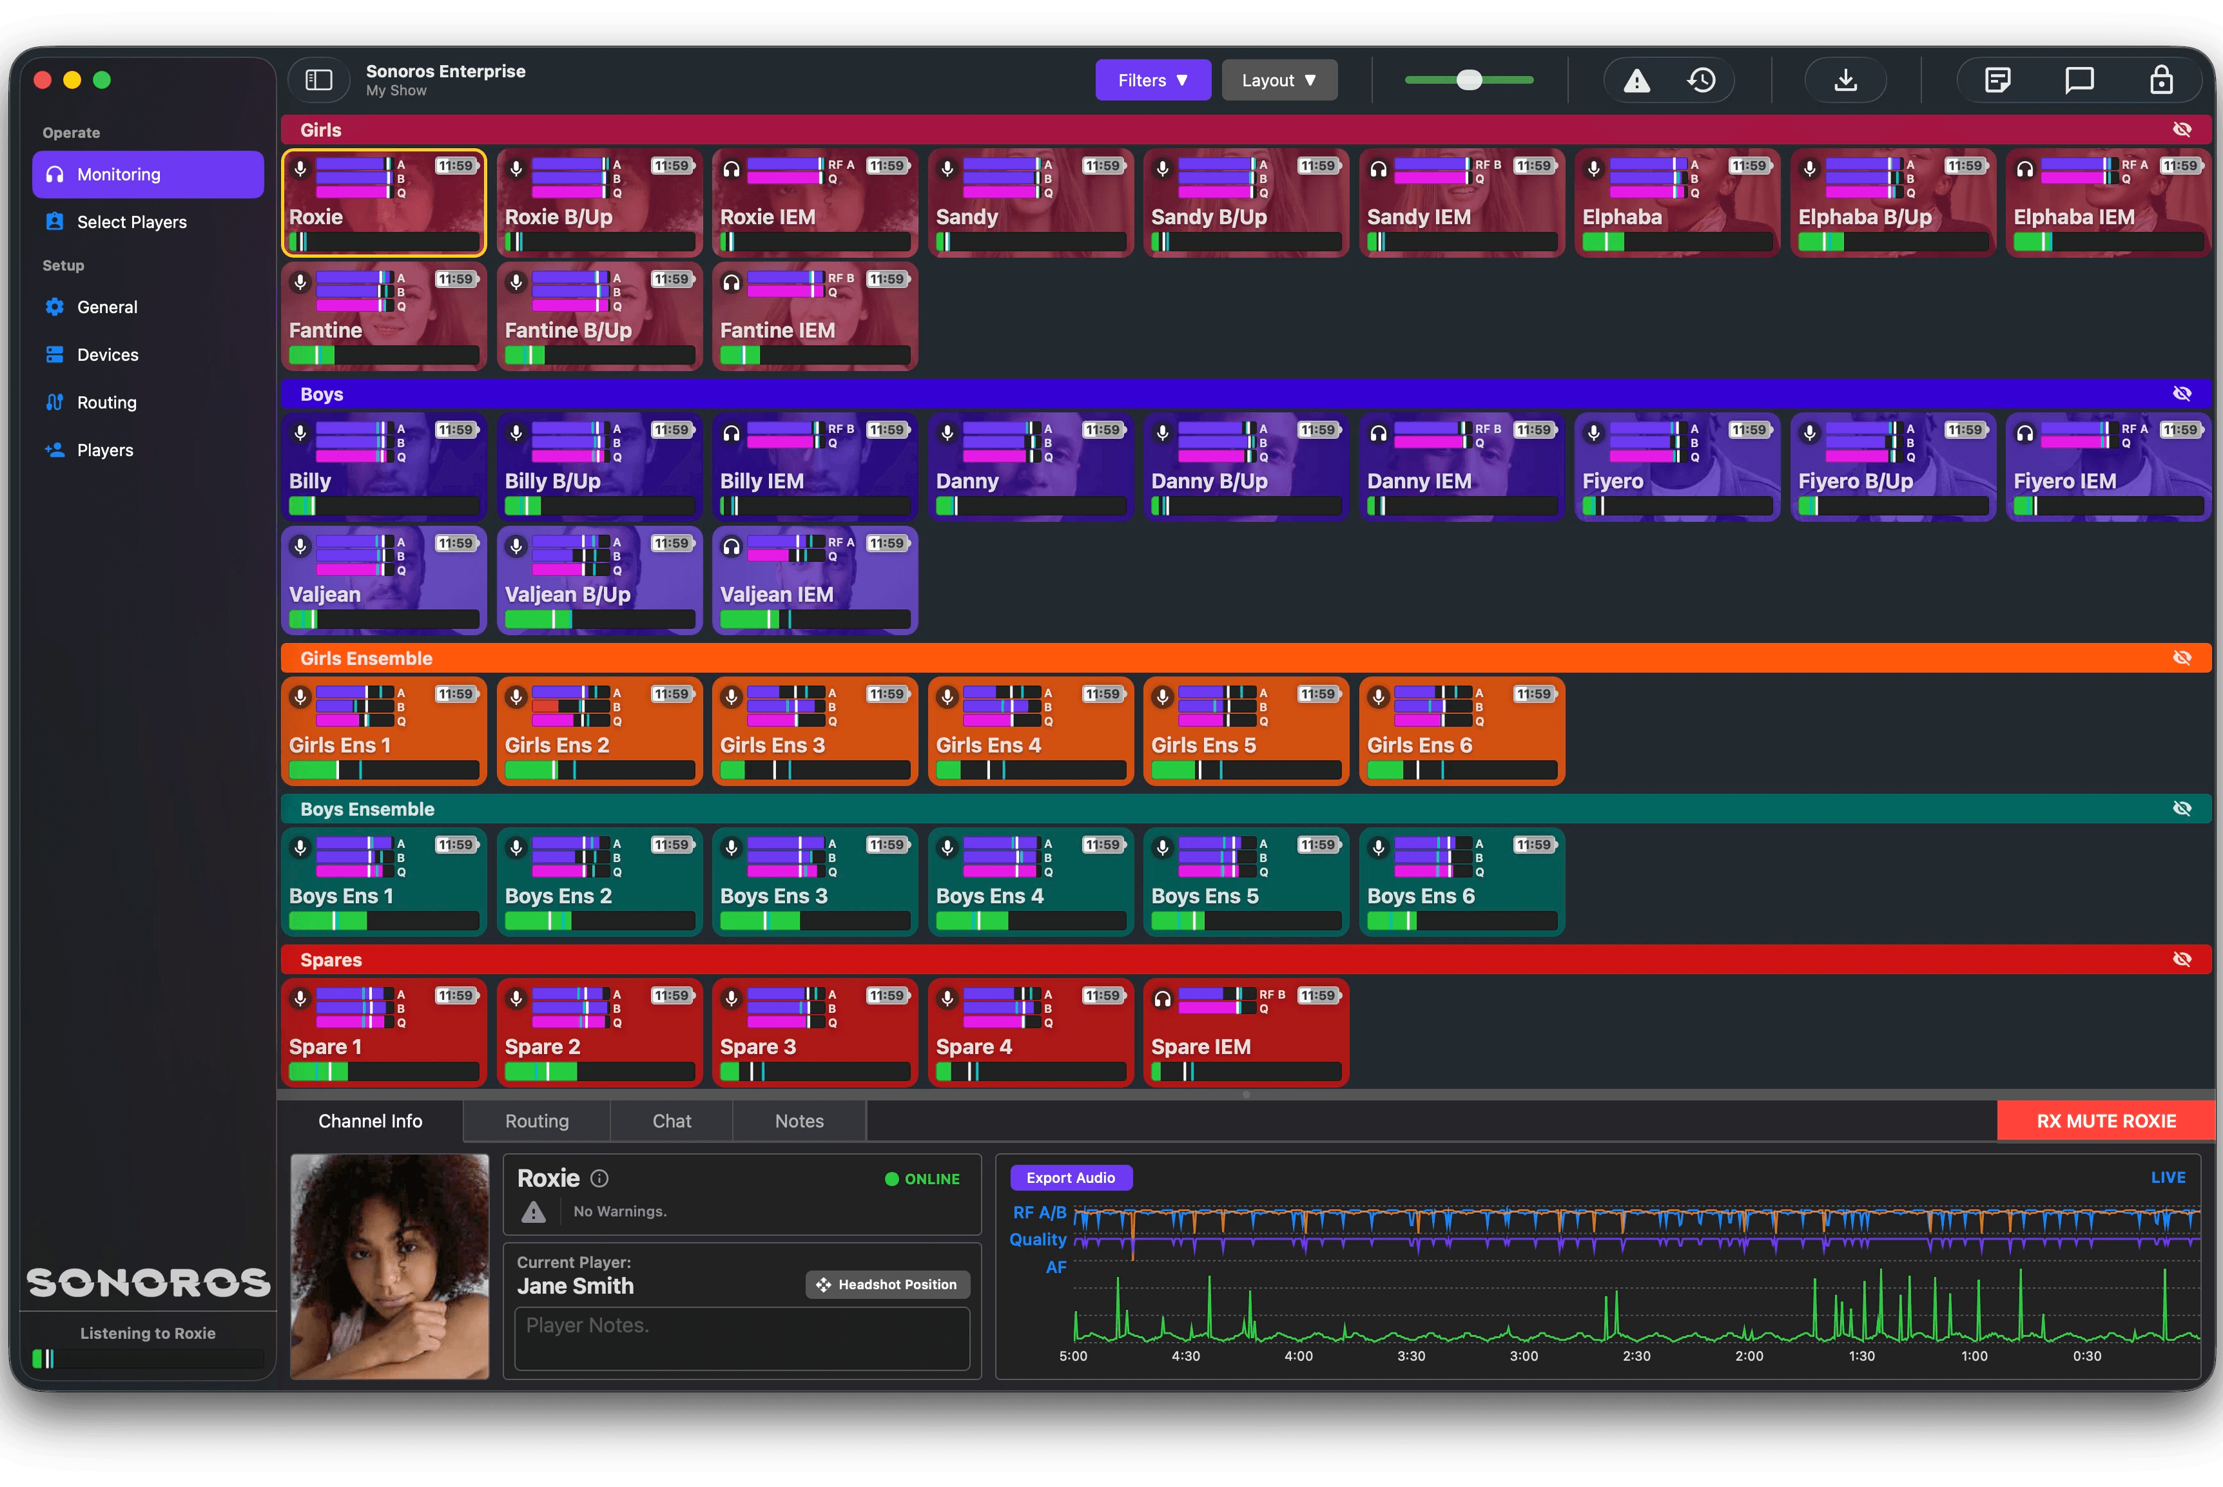Switch to the Chat tab
Viewport: 2223px width, 1487px height.
pyautogui.click(x=672, y=1121)
